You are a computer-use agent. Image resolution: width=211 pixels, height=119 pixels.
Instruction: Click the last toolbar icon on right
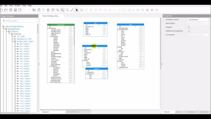(x=157, y=10)
